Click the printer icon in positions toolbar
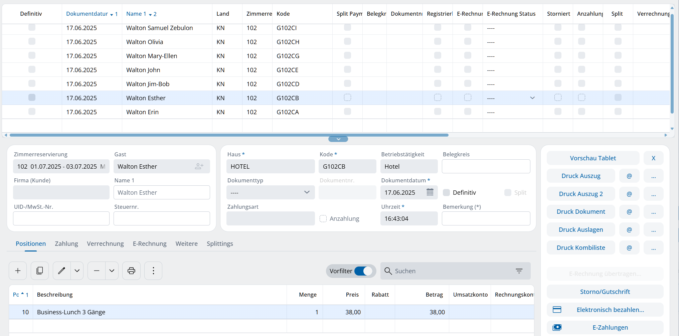The height and width of the screenshot is (336, 679). [x=131, y=271]
